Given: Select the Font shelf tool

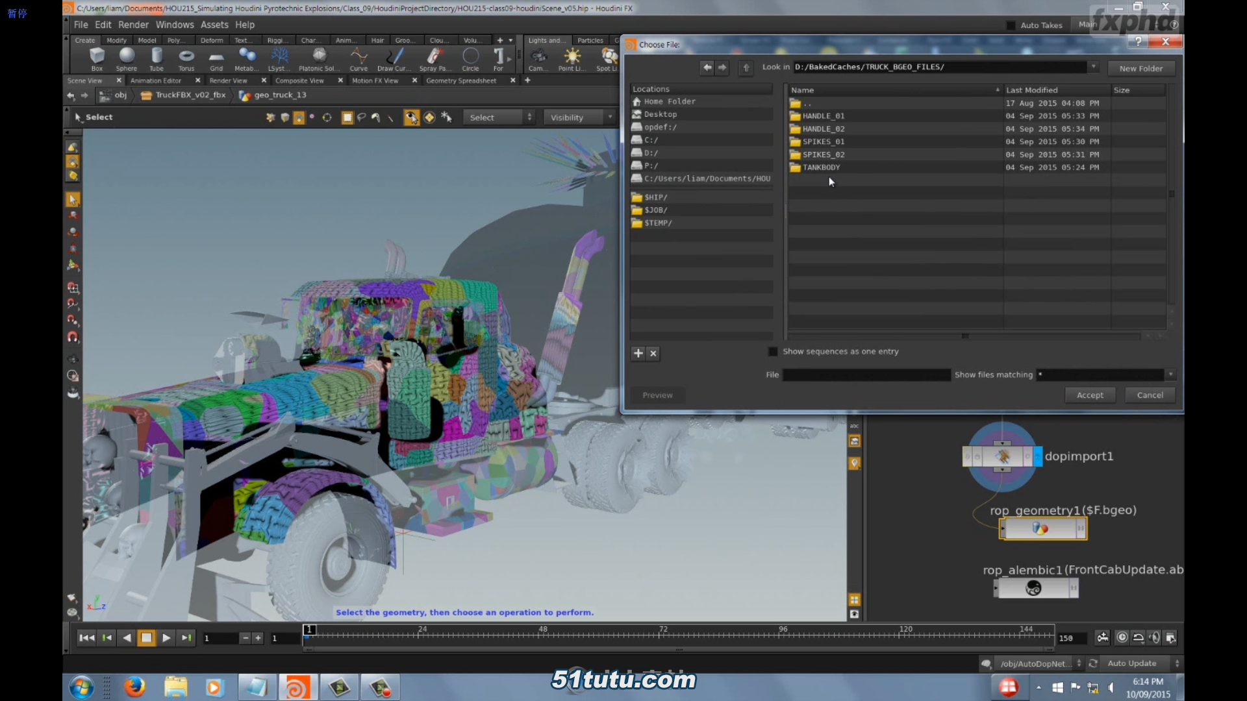Looking at the screenshot, I should [x=498, y=59].
